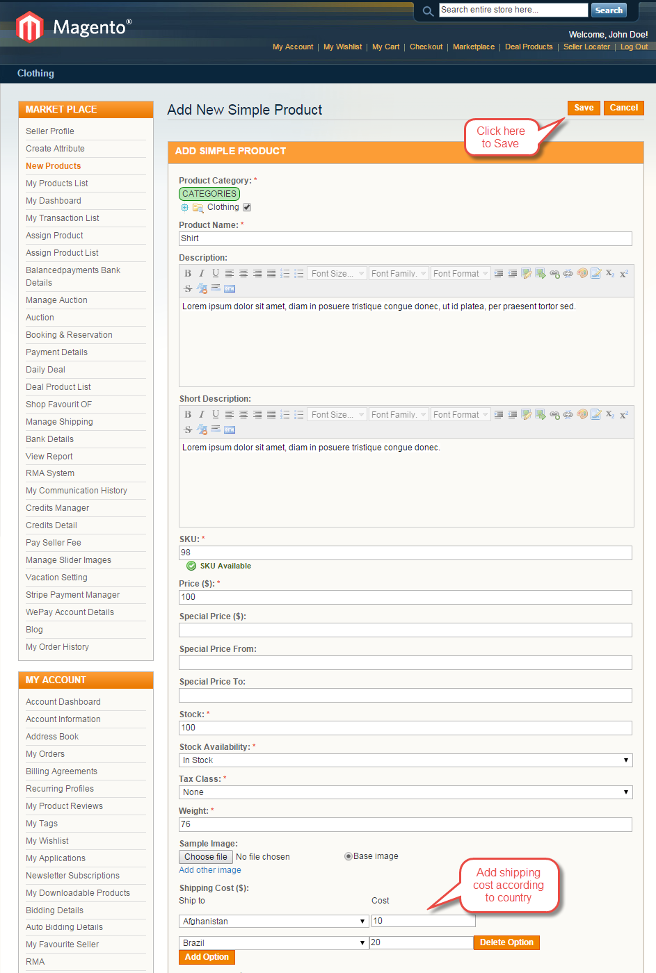The height and width of the screenshot is (973, 656).
Task: Add another shipping cost option
Action: pos(207,957)
